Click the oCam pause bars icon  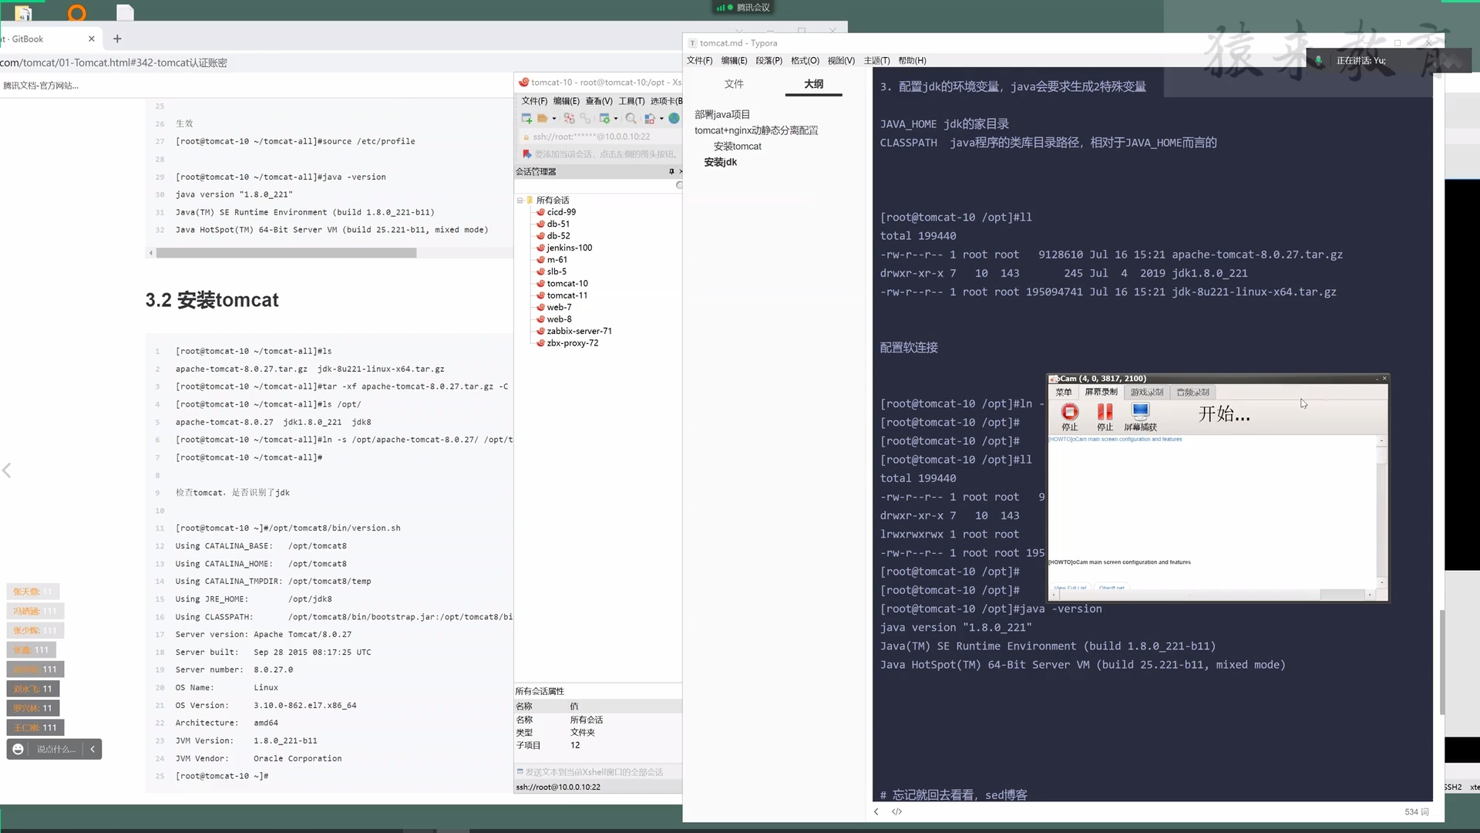[x=1105, y=413]
